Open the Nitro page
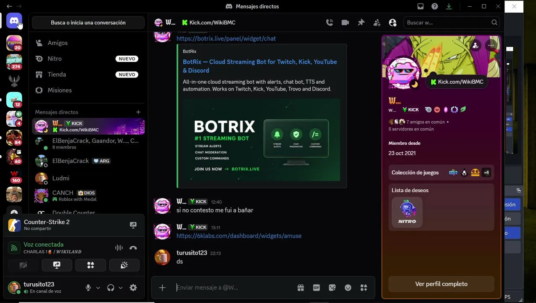This screenshot has width=536, height=303. coord(88,59)
